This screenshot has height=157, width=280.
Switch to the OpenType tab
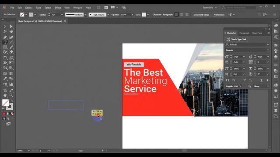(x=257, y=33)
